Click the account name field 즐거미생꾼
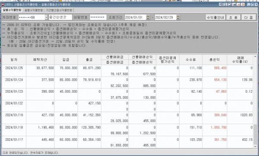This screenshot has width=259, height=156. pyautogui.click(x=60, y=17)
